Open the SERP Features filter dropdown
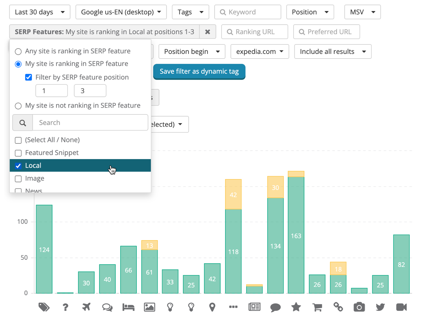This screenshot has width=422, height=316. 104,32
